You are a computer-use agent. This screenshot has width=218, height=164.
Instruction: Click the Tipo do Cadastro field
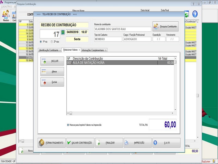click(108, 39)
